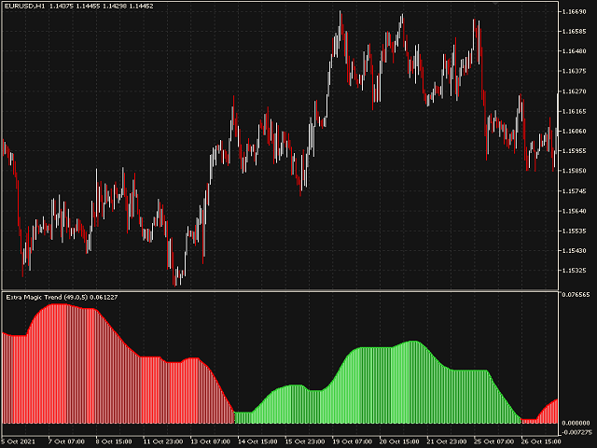597x448 pixels.
Task: Click the 1.16480 price axis label
Action: coord(575,51)
